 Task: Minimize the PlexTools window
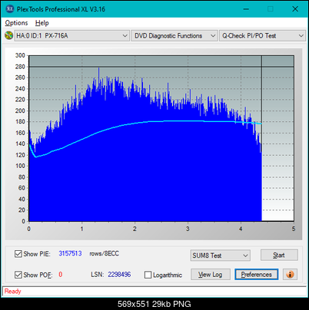tap(246, 9)
